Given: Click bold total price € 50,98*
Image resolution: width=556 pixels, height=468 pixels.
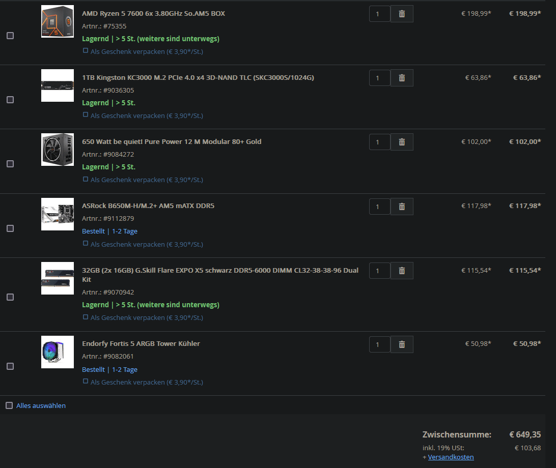Looking at the screenshot, I should click(527, 344).
